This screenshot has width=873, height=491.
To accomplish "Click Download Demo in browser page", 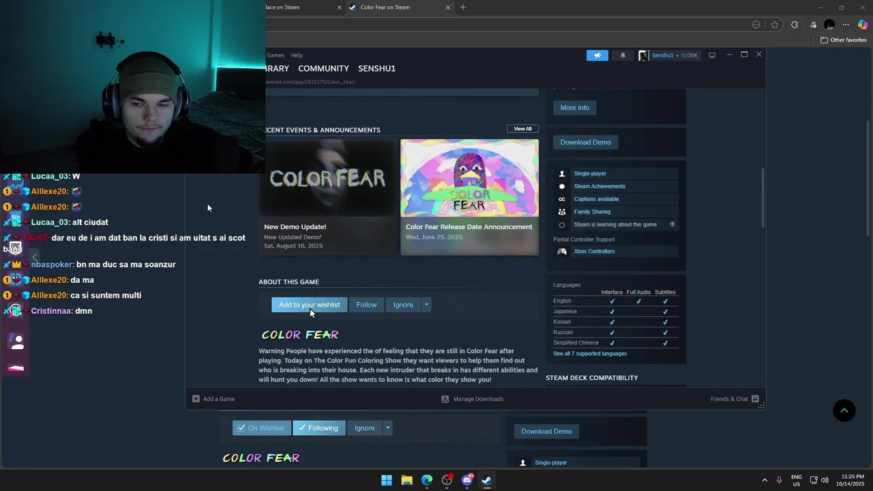I will [546, 432].
